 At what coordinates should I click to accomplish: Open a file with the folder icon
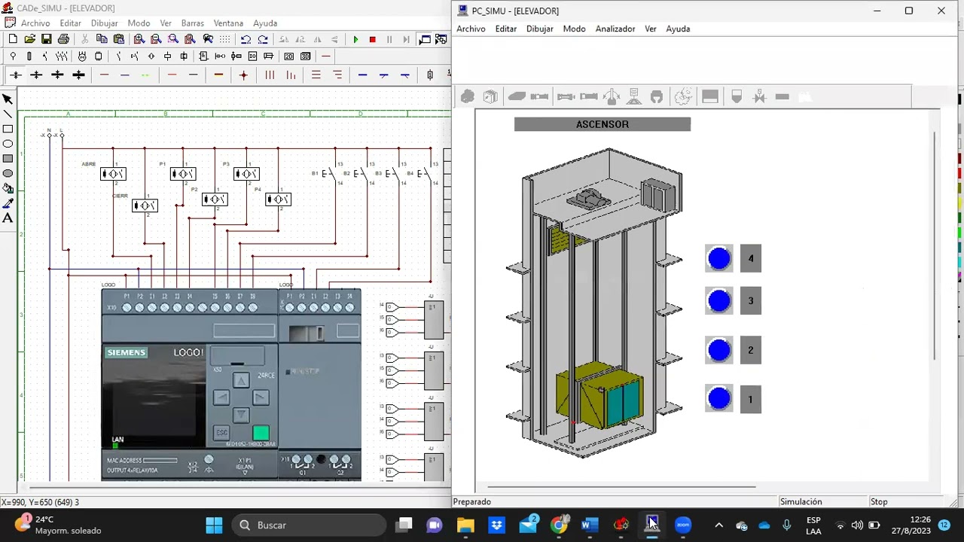(x=29, y=39)
